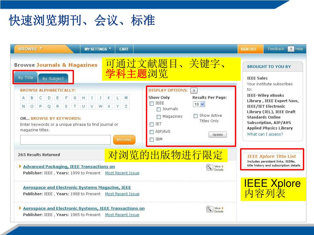The width and height of the screenshot is (314, 235).
Task: Browse journals starting with letter N
Action: point(23,106)
